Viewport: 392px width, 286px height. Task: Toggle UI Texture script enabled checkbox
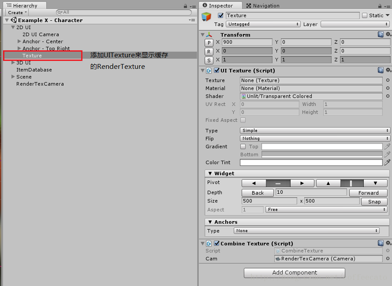(217, 70)
